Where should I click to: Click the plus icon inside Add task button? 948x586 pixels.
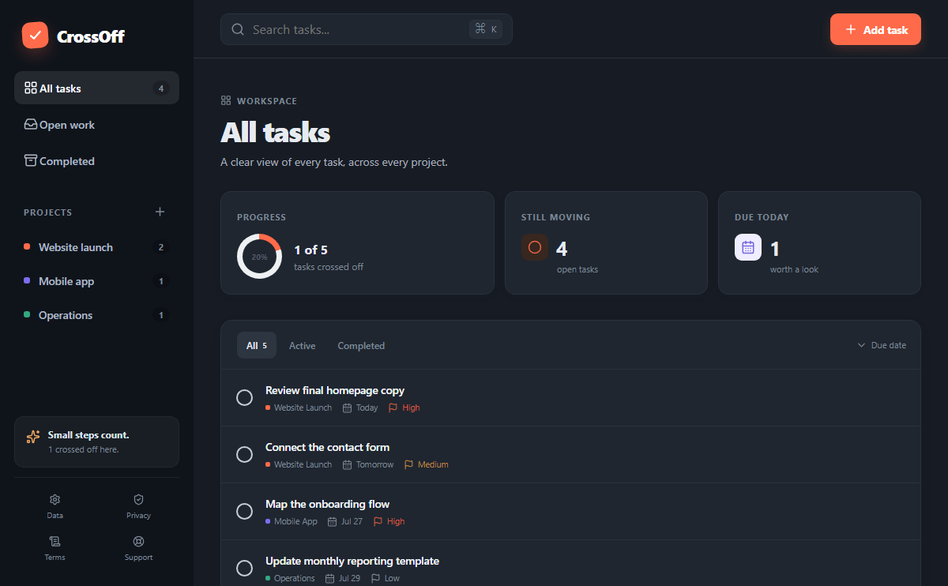pyautogui.click(x=851, y=29)
